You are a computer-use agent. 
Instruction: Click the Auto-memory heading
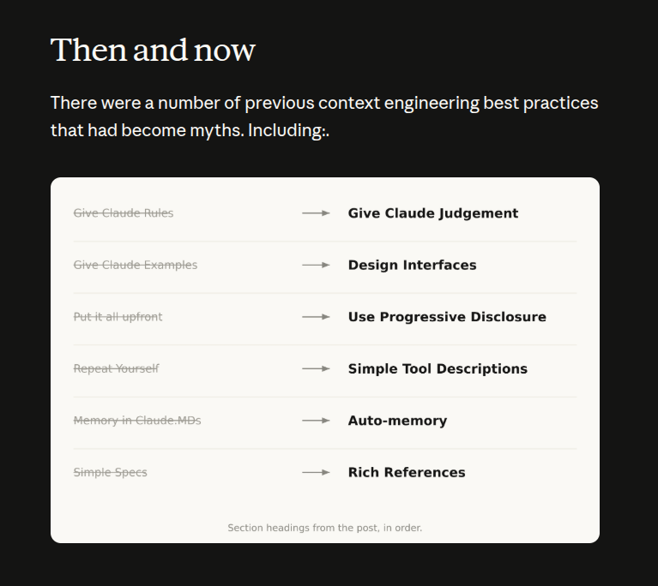397,421
